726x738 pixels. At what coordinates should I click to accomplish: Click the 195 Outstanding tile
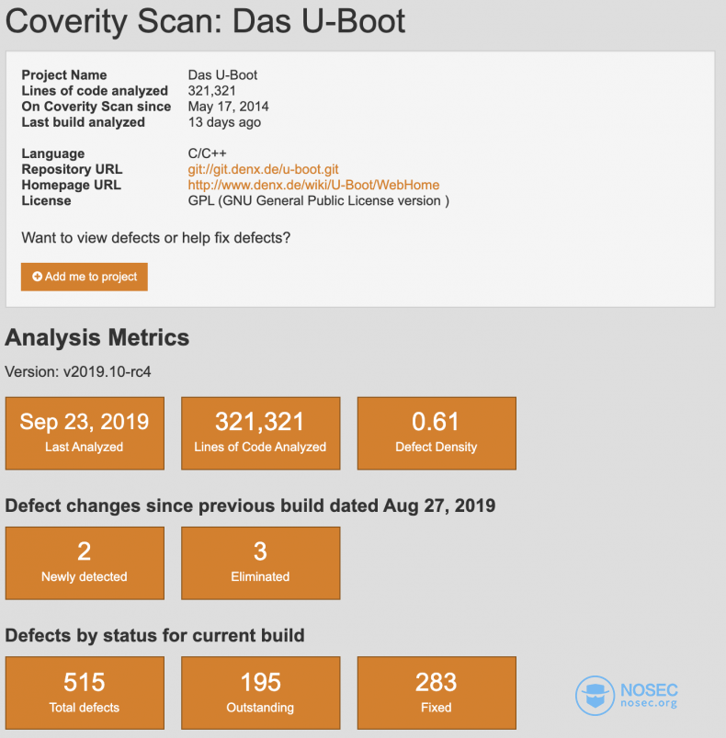[x=261, y=693]
